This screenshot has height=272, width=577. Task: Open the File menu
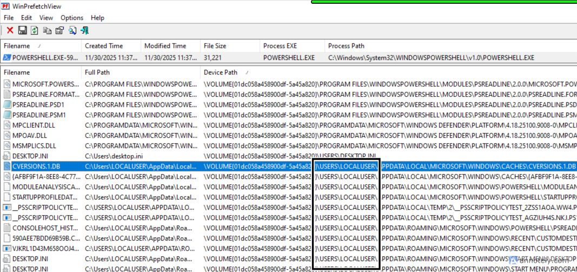tap(9, 18)
